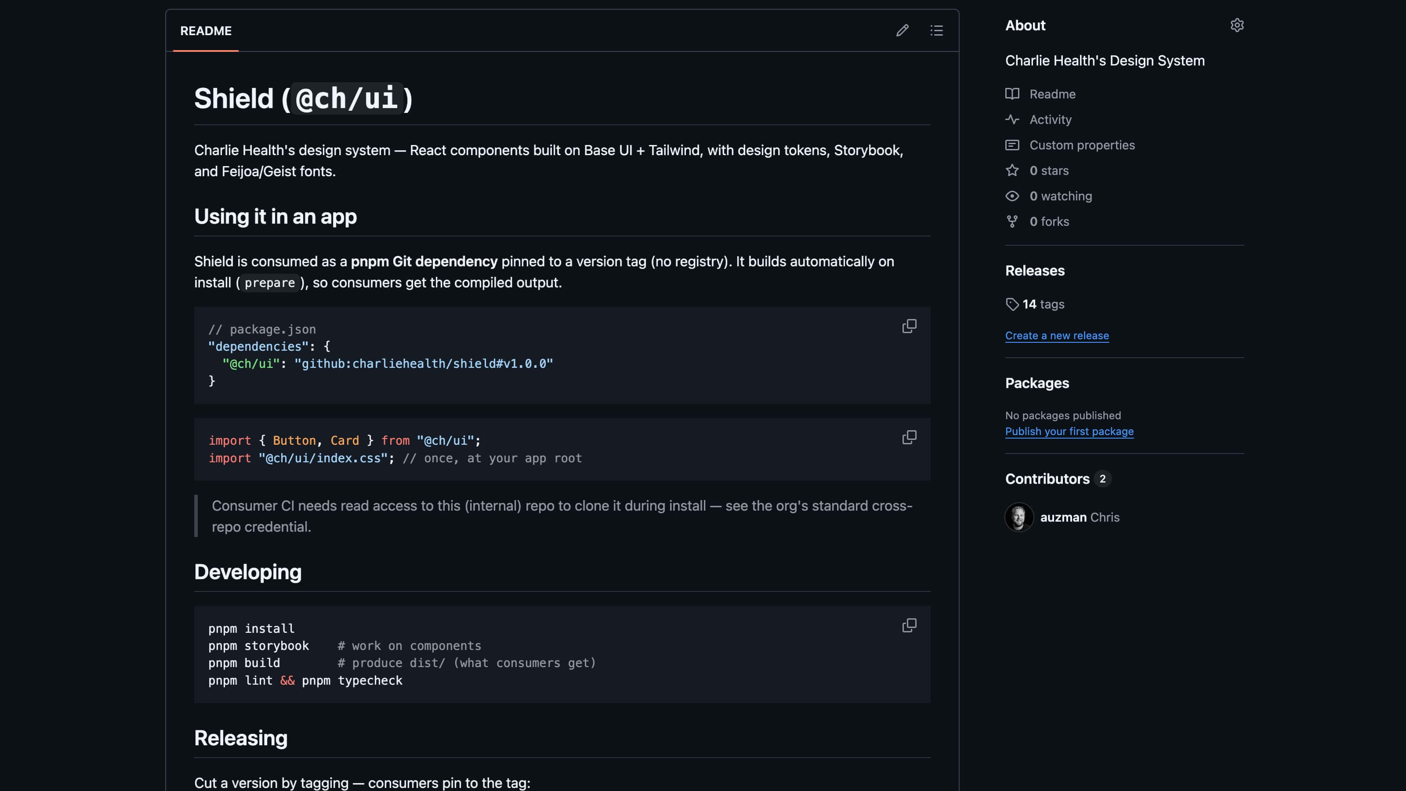
Task: Click the inline prepare code text
Action: (x=270, y=283)
